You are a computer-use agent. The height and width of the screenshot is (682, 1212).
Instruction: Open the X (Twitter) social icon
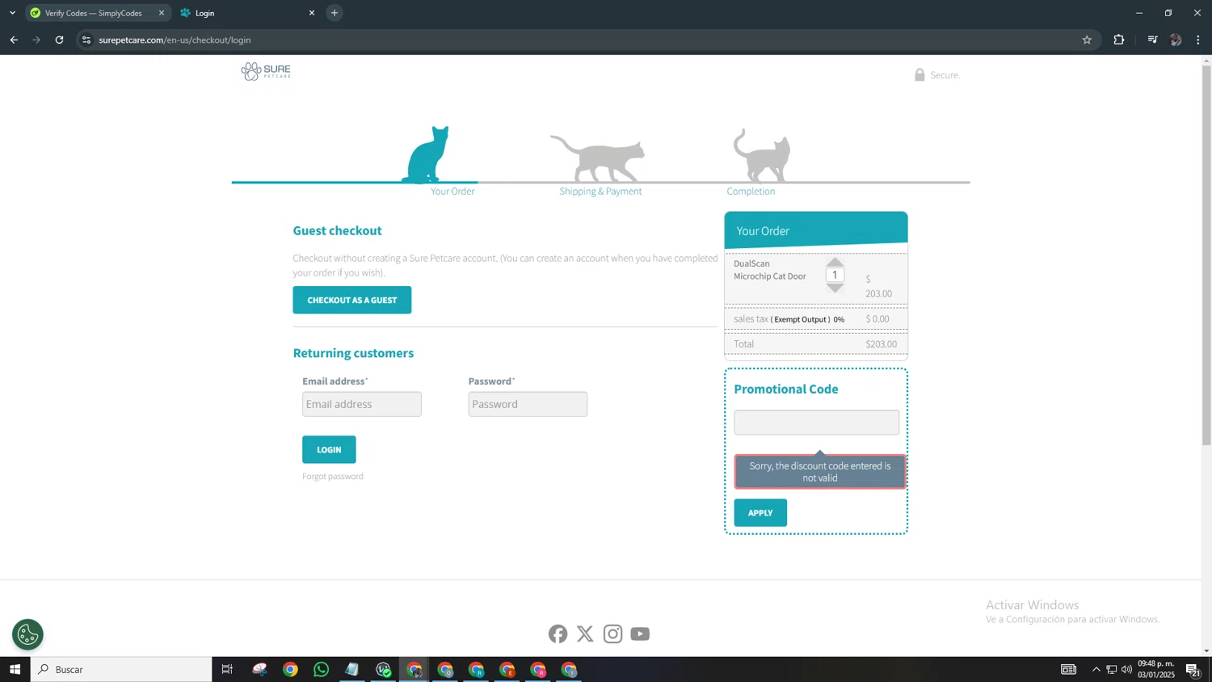[x=585, y=634]
